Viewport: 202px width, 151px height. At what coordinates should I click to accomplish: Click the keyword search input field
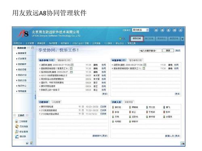150,51
